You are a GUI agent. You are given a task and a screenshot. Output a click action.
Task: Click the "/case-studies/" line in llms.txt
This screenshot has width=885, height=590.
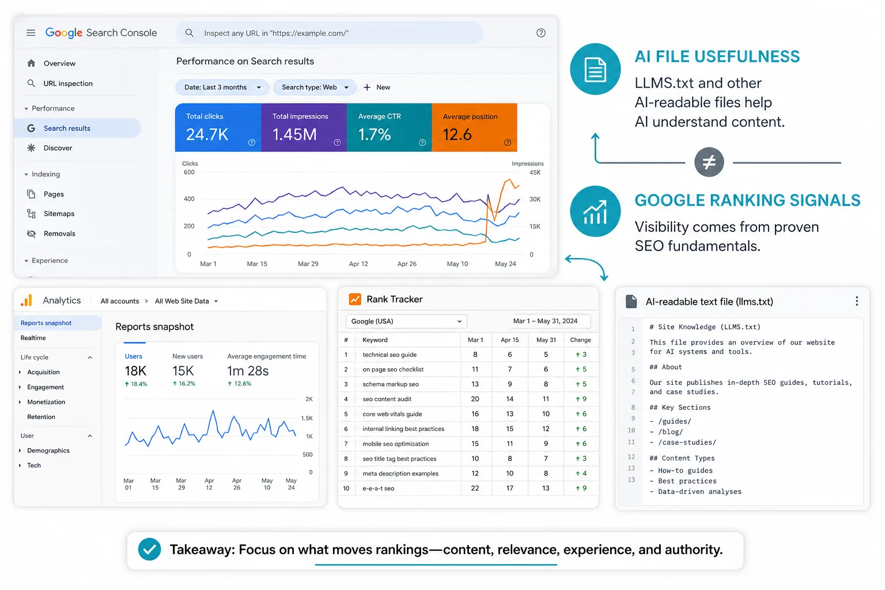pyautogui.click(x=683, y=442)
